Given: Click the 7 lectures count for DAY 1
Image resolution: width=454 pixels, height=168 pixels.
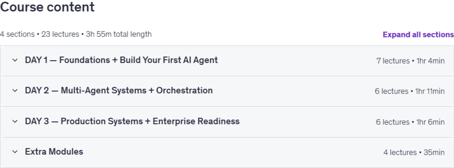Looking at the screenshot, I should [393, 61].
